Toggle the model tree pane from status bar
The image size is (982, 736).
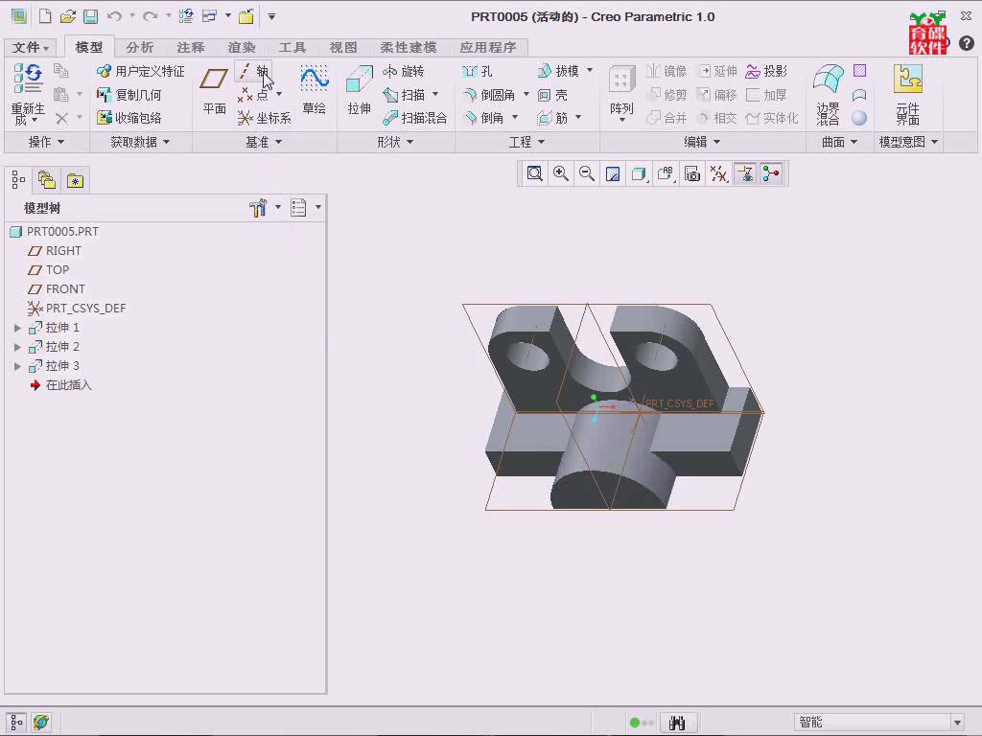pyautogui.click(x=17, y=723)
